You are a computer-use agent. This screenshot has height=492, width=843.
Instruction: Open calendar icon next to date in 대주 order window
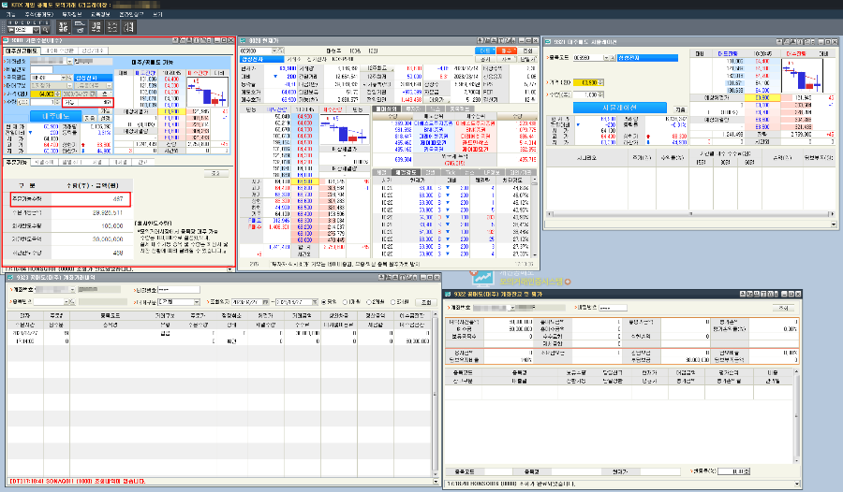94,94
